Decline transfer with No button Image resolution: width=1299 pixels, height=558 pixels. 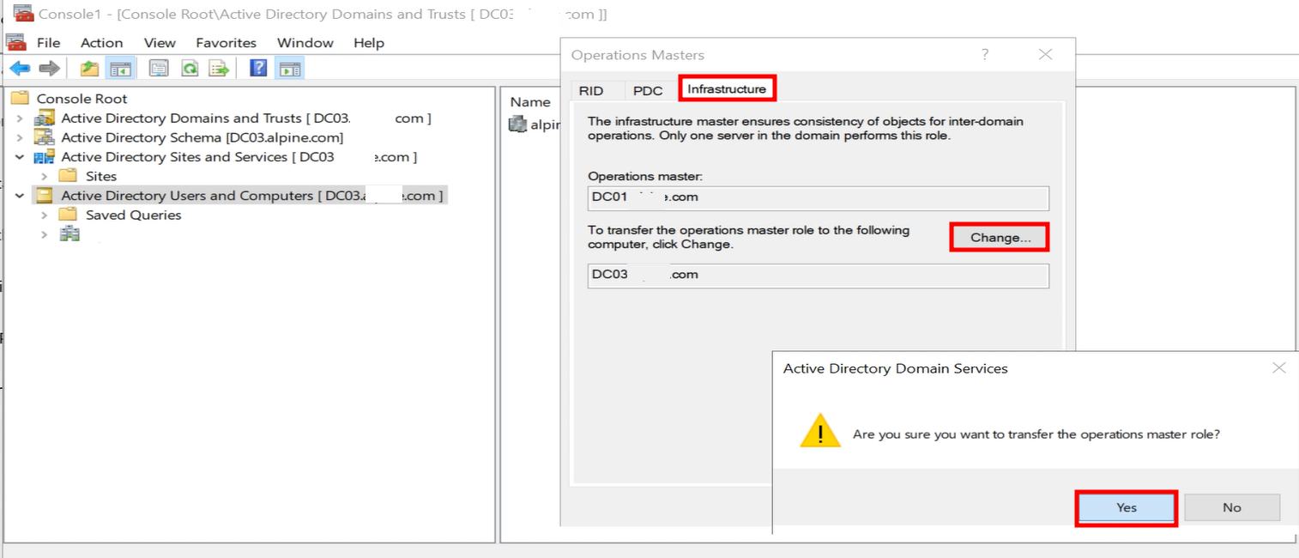[1232, 507]
